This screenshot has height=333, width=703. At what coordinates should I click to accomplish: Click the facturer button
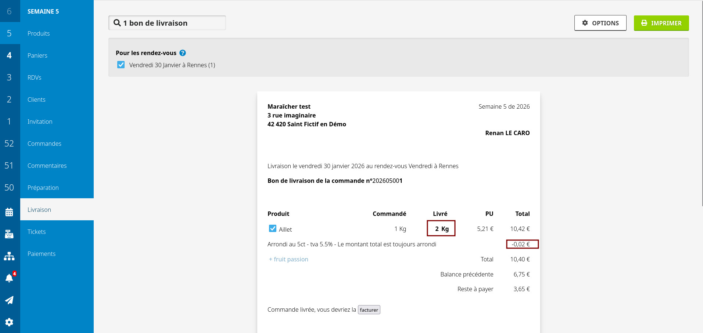(369, 310)
